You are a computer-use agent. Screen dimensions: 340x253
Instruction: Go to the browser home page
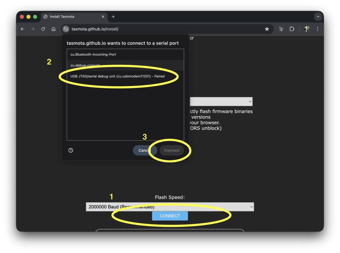(x=53, y=29)
